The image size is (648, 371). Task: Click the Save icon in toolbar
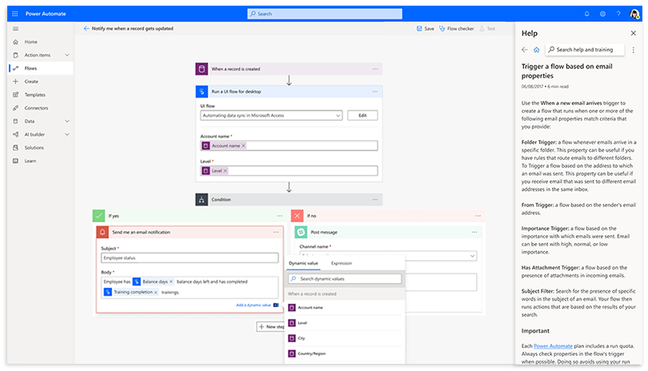(419, 28)
